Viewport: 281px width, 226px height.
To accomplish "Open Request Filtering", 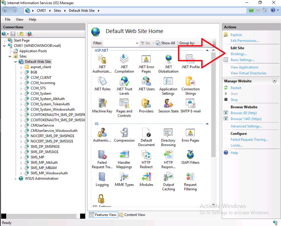I will [190, 181].
